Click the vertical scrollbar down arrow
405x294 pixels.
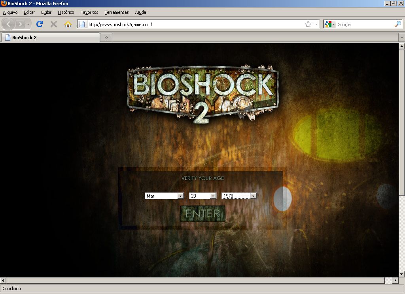click(x=401, y=274)
